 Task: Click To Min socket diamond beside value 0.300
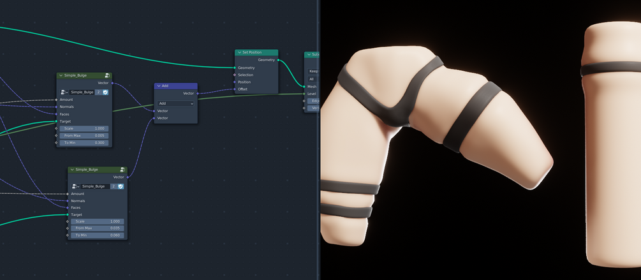(56, 143)
